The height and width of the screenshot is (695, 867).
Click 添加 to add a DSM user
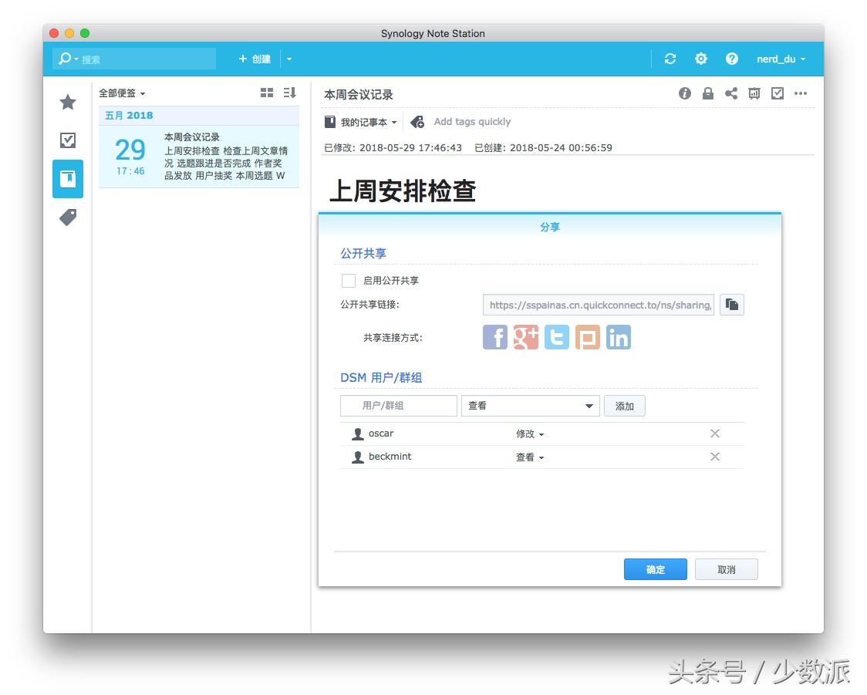click(624, 405)
